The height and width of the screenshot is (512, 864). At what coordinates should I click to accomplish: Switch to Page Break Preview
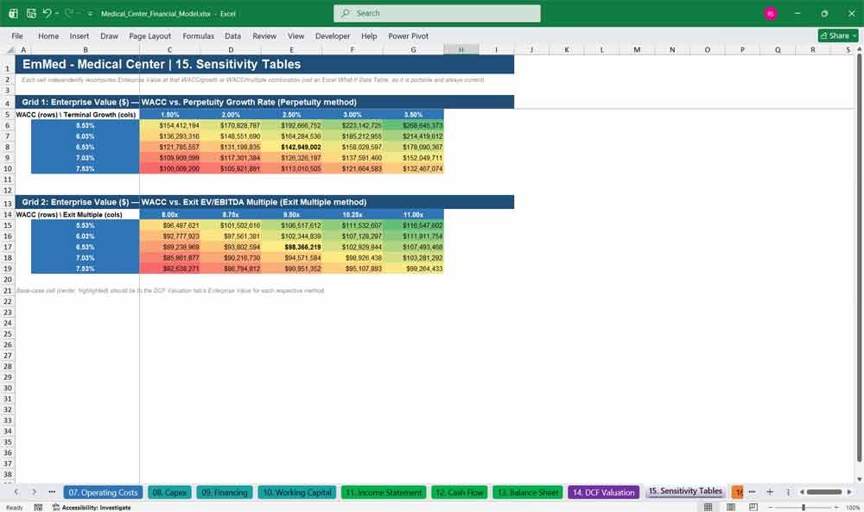[x=753, y=507]
